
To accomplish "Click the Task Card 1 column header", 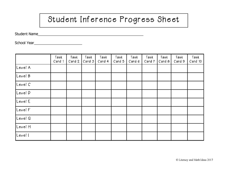I will pos(58,59).
